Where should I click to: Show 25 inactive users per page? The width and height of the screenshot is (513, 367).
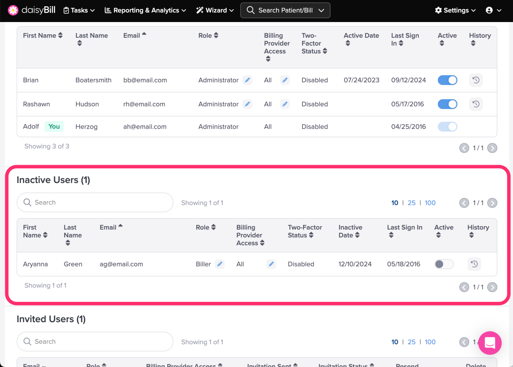click(411, 203)
